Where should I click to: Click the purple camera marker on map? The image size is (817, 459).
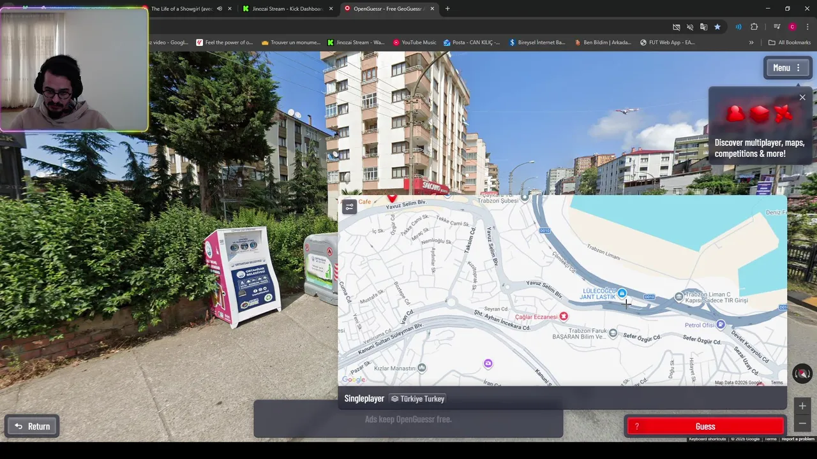coord(488,363)
